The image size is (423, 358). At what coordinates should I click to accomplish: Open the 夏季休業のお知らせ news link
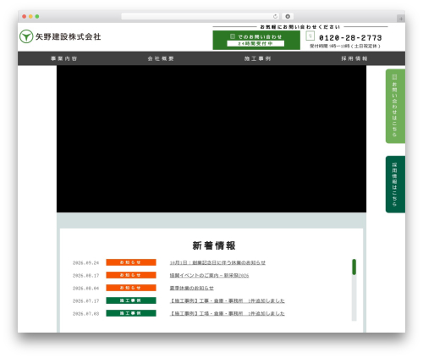tap(191, 288)
